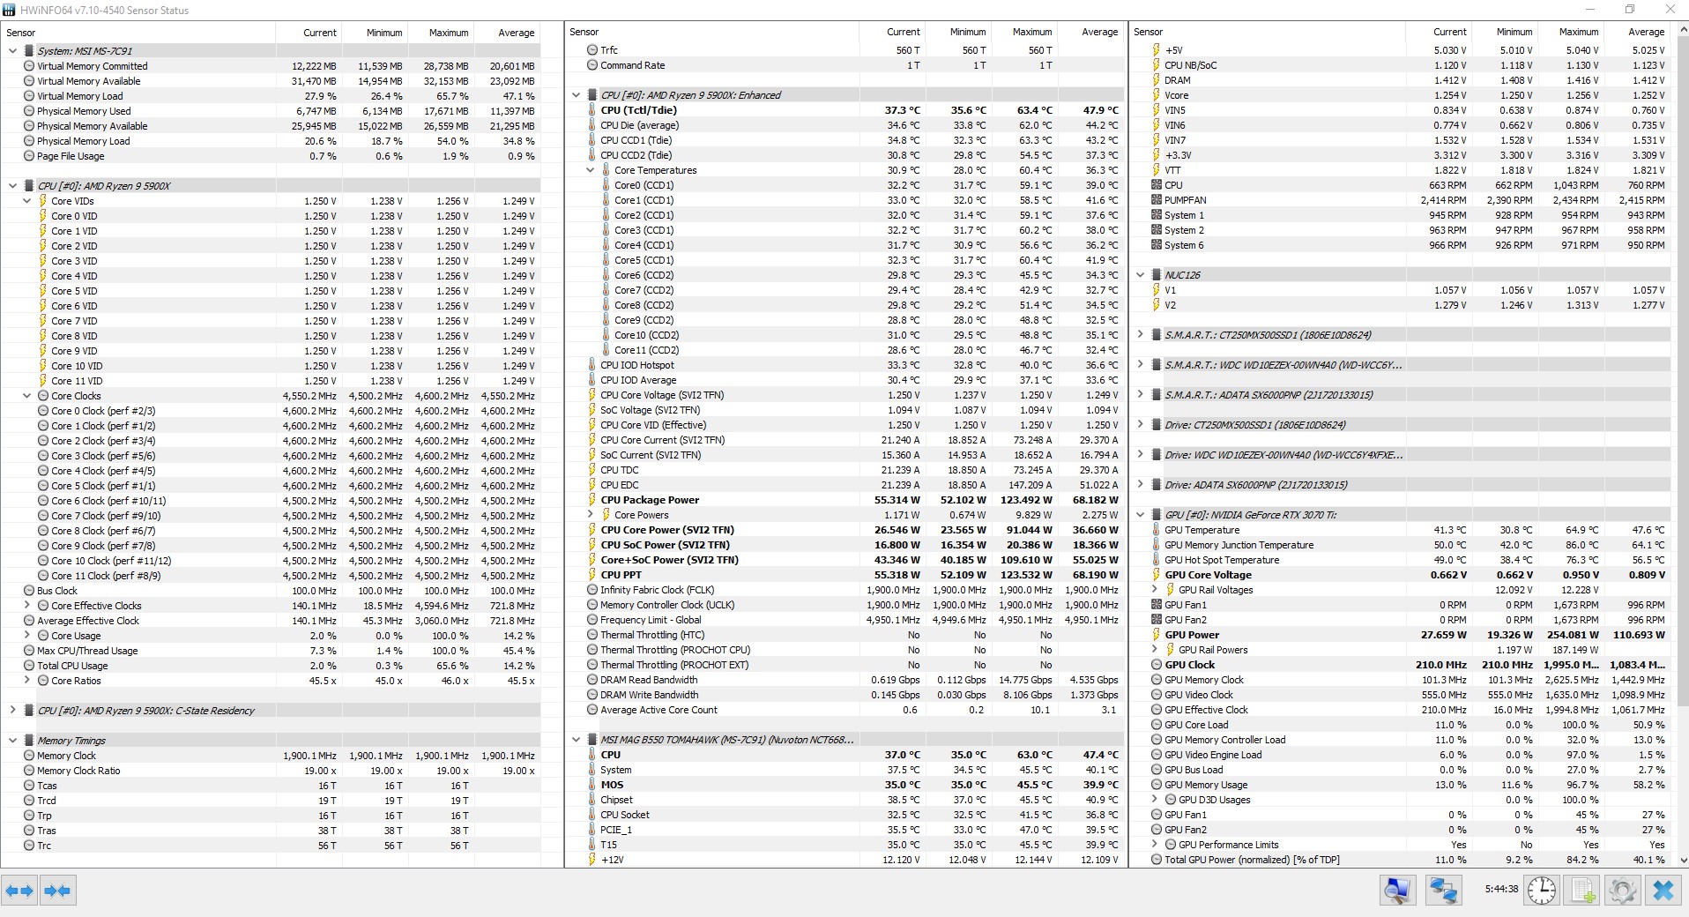The image size is (1689, 917).
Task: Click the chip icon beside NUC126
Action: tap(1156, 275)
